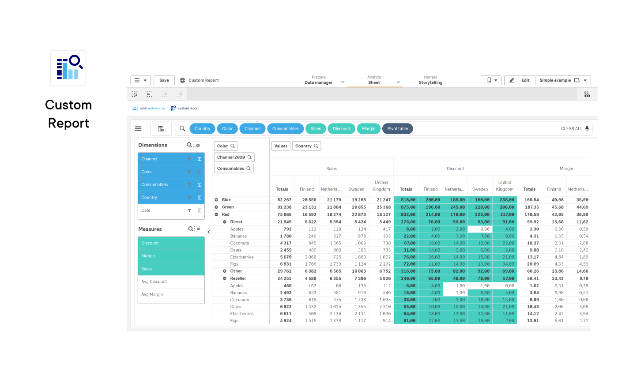Open the Smart search selection tool
The height and width of the screenshot is (368, 618).
135,94
